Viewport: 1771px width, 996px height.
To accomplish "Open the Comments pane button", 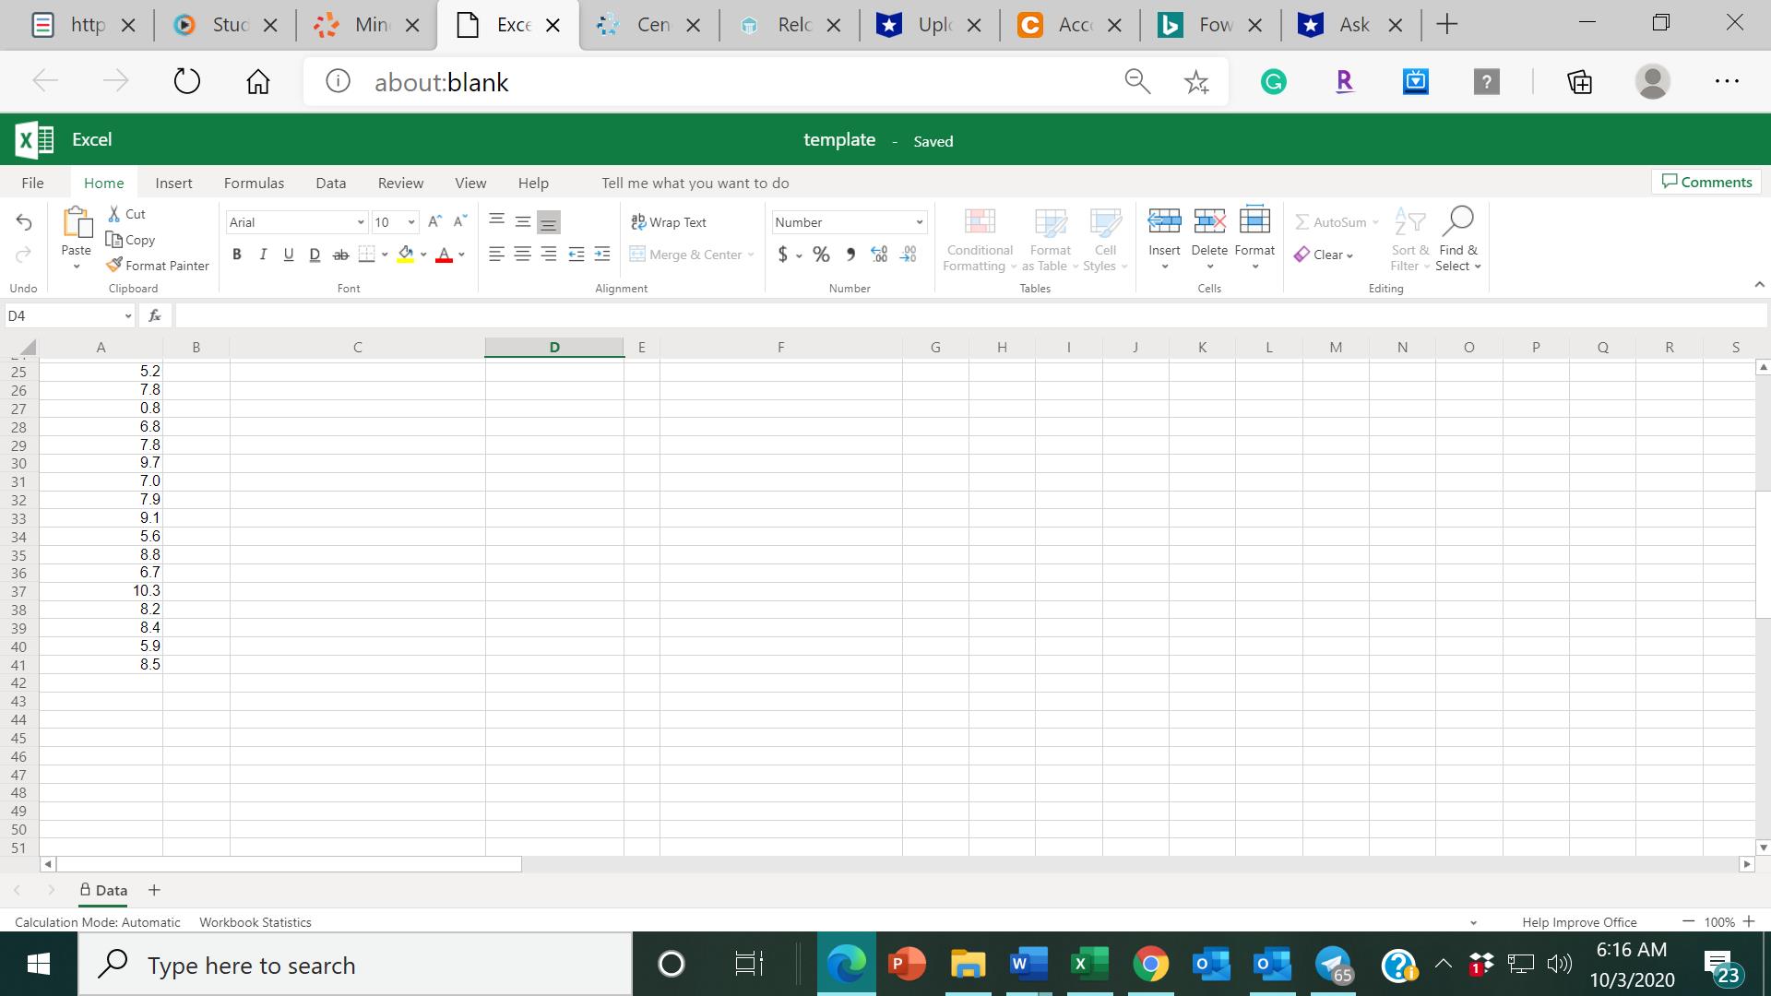I will click(1706, 182).
